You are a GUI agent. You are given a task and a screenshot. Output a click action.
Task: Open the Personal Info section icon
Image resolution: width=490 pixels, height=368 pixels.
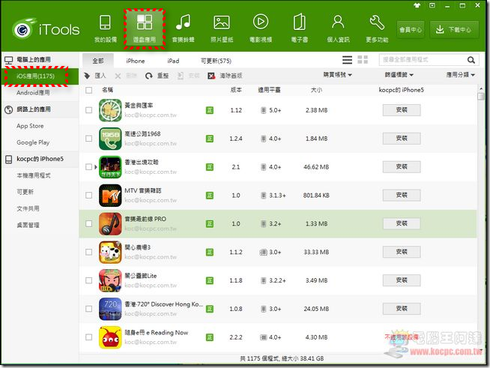tap(338, 22)
